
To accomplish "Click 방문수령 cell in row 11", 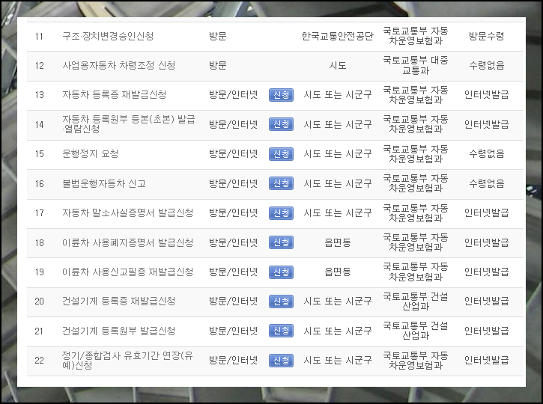I will (487, 36).
